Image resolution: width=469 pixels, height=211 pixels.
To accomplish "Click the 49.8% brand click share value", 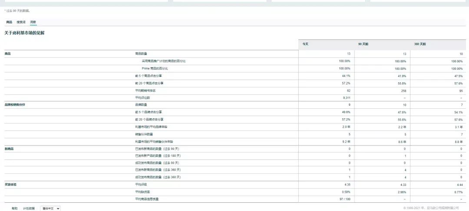I will tap(346, 112).
